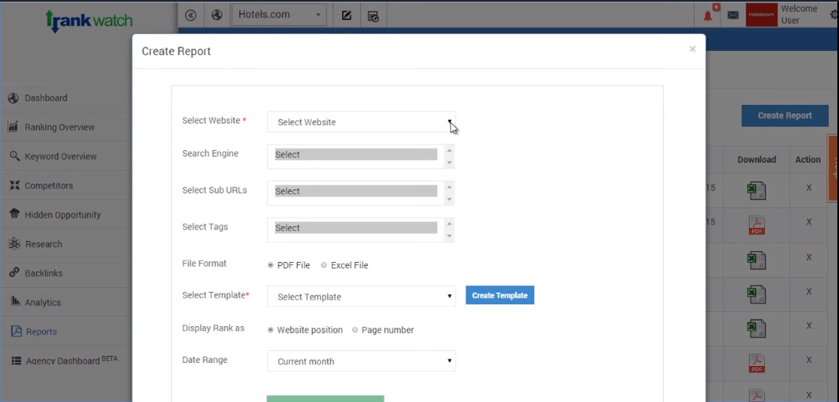Go to Backlinks in sidebar menu
The image size is (839, 402).
pos(43,274)
